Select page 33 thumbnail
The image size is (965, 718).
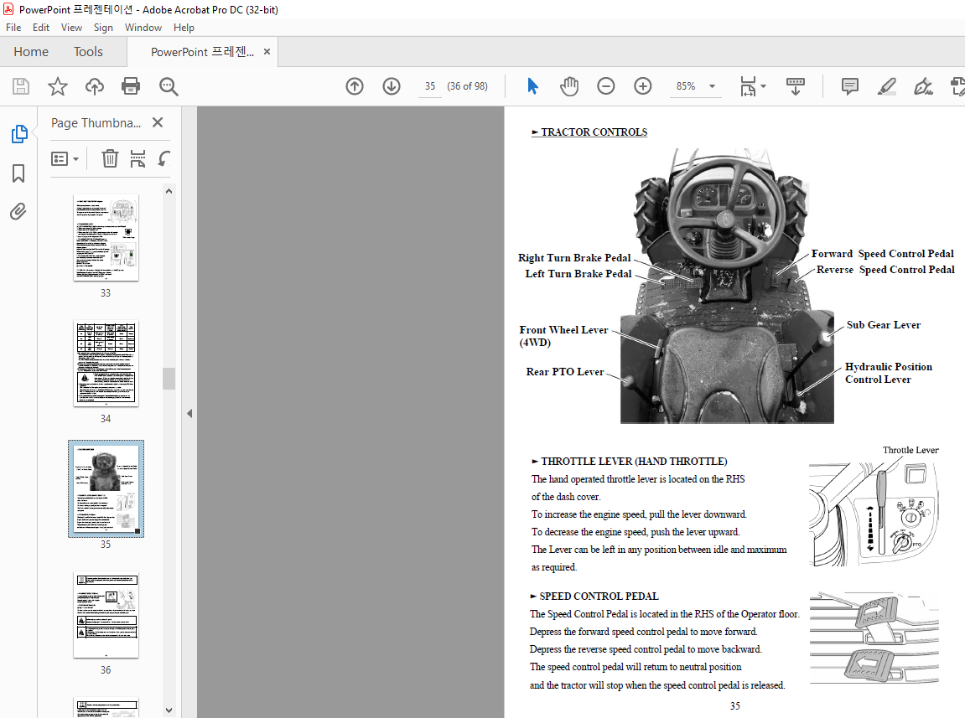pos(106,237)
